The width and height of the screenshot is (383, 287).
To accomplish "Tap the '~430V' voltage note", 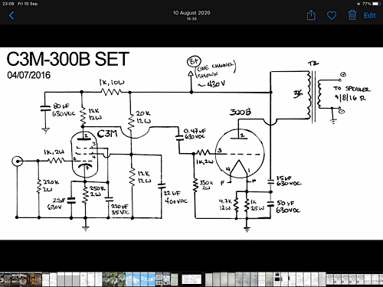I will pyautogui.click(x=211, y=83).
